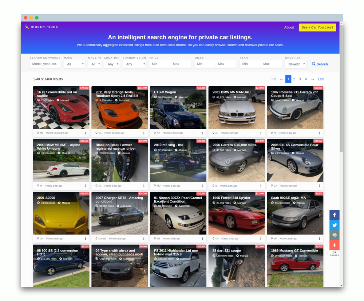
Task: Click the red plus more-shares icon
Action: point(334,245)
